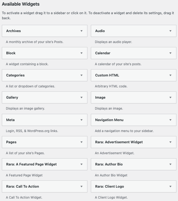Select the Gallery widget title
This screenshot has width=178, height=201.
pos(12,98)
